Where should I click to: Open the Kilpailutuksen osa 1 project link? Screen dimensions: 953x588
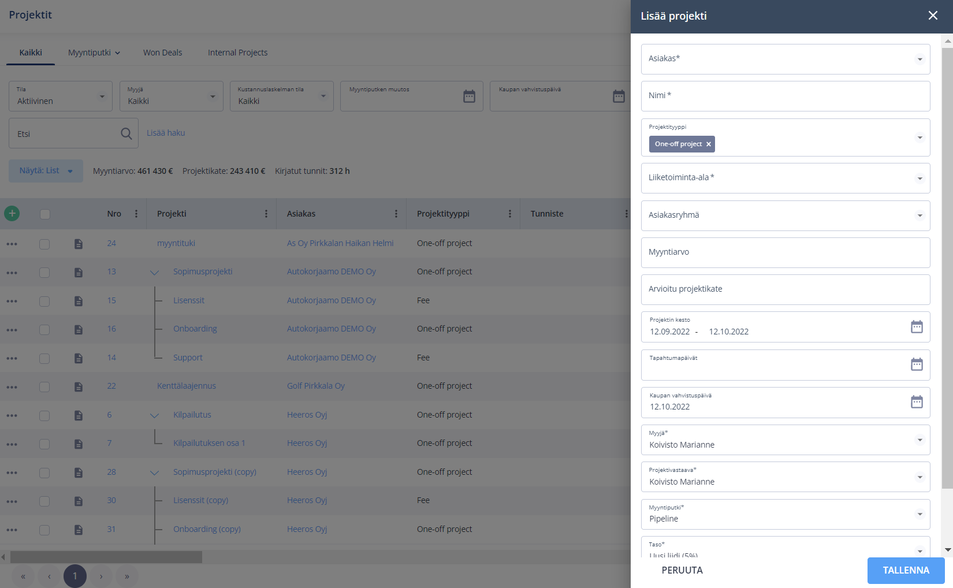click(209, 443)
